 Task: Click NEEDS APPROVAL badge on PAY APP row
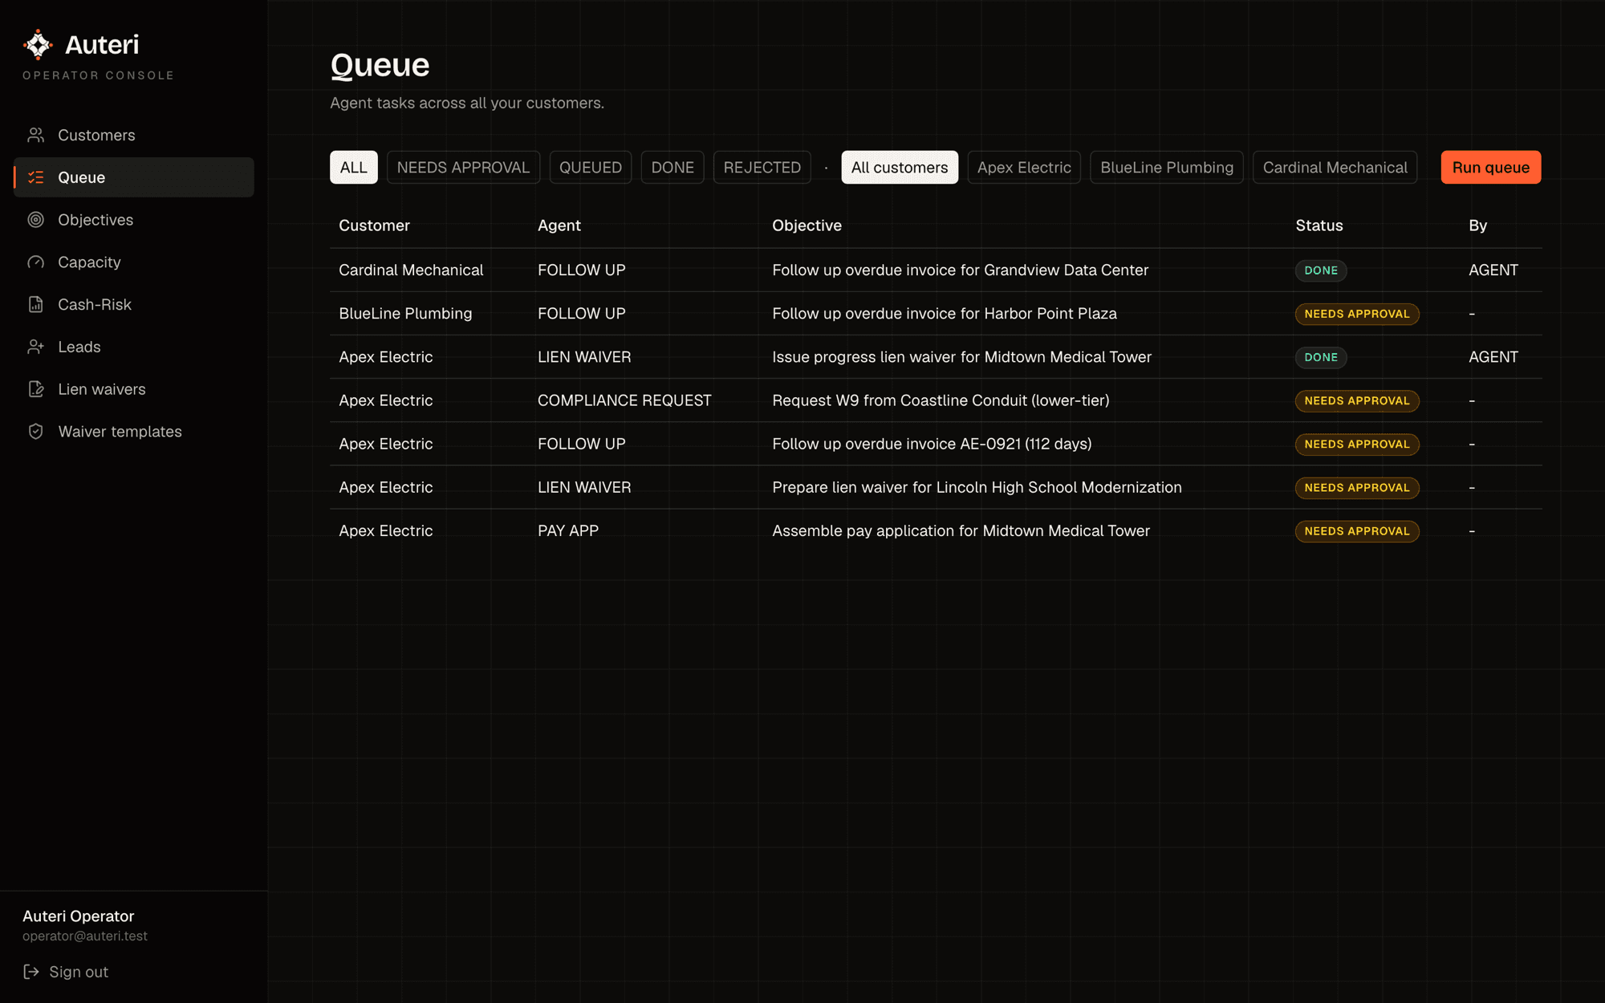(x=1357, y=531)
